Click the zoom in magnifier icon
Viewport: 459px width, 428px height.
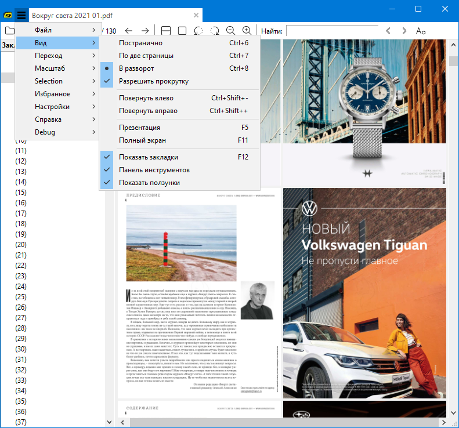click(x=247, y=30)
